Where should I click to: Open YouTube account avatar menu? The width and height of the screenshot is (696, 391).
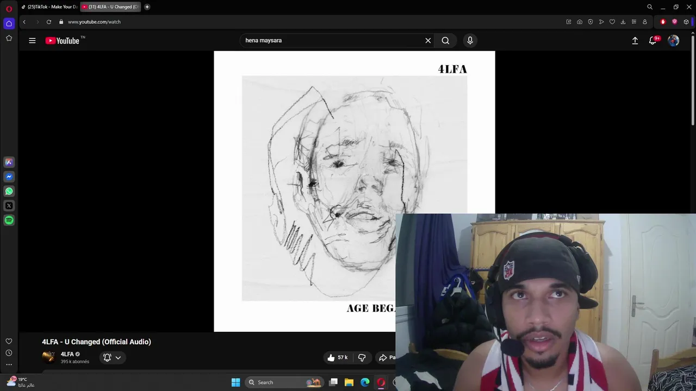[673, 40]
